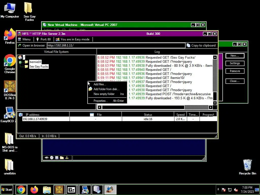Open Google Chrome desktop shortcut

pyautogui.click(x=10, y=64)
